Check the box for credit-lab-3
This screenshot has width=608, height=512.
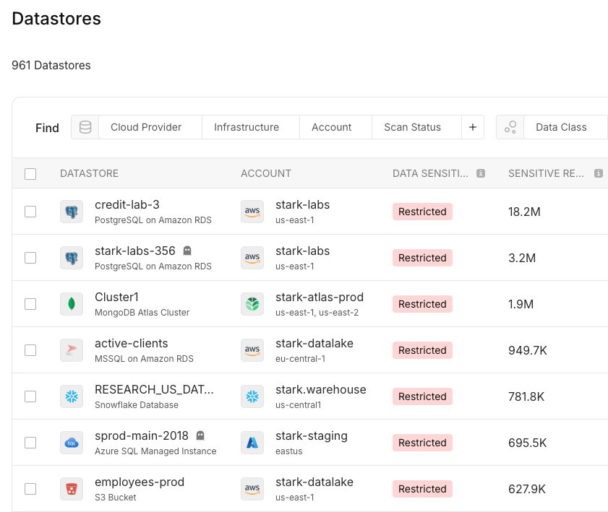click(30, 212)
